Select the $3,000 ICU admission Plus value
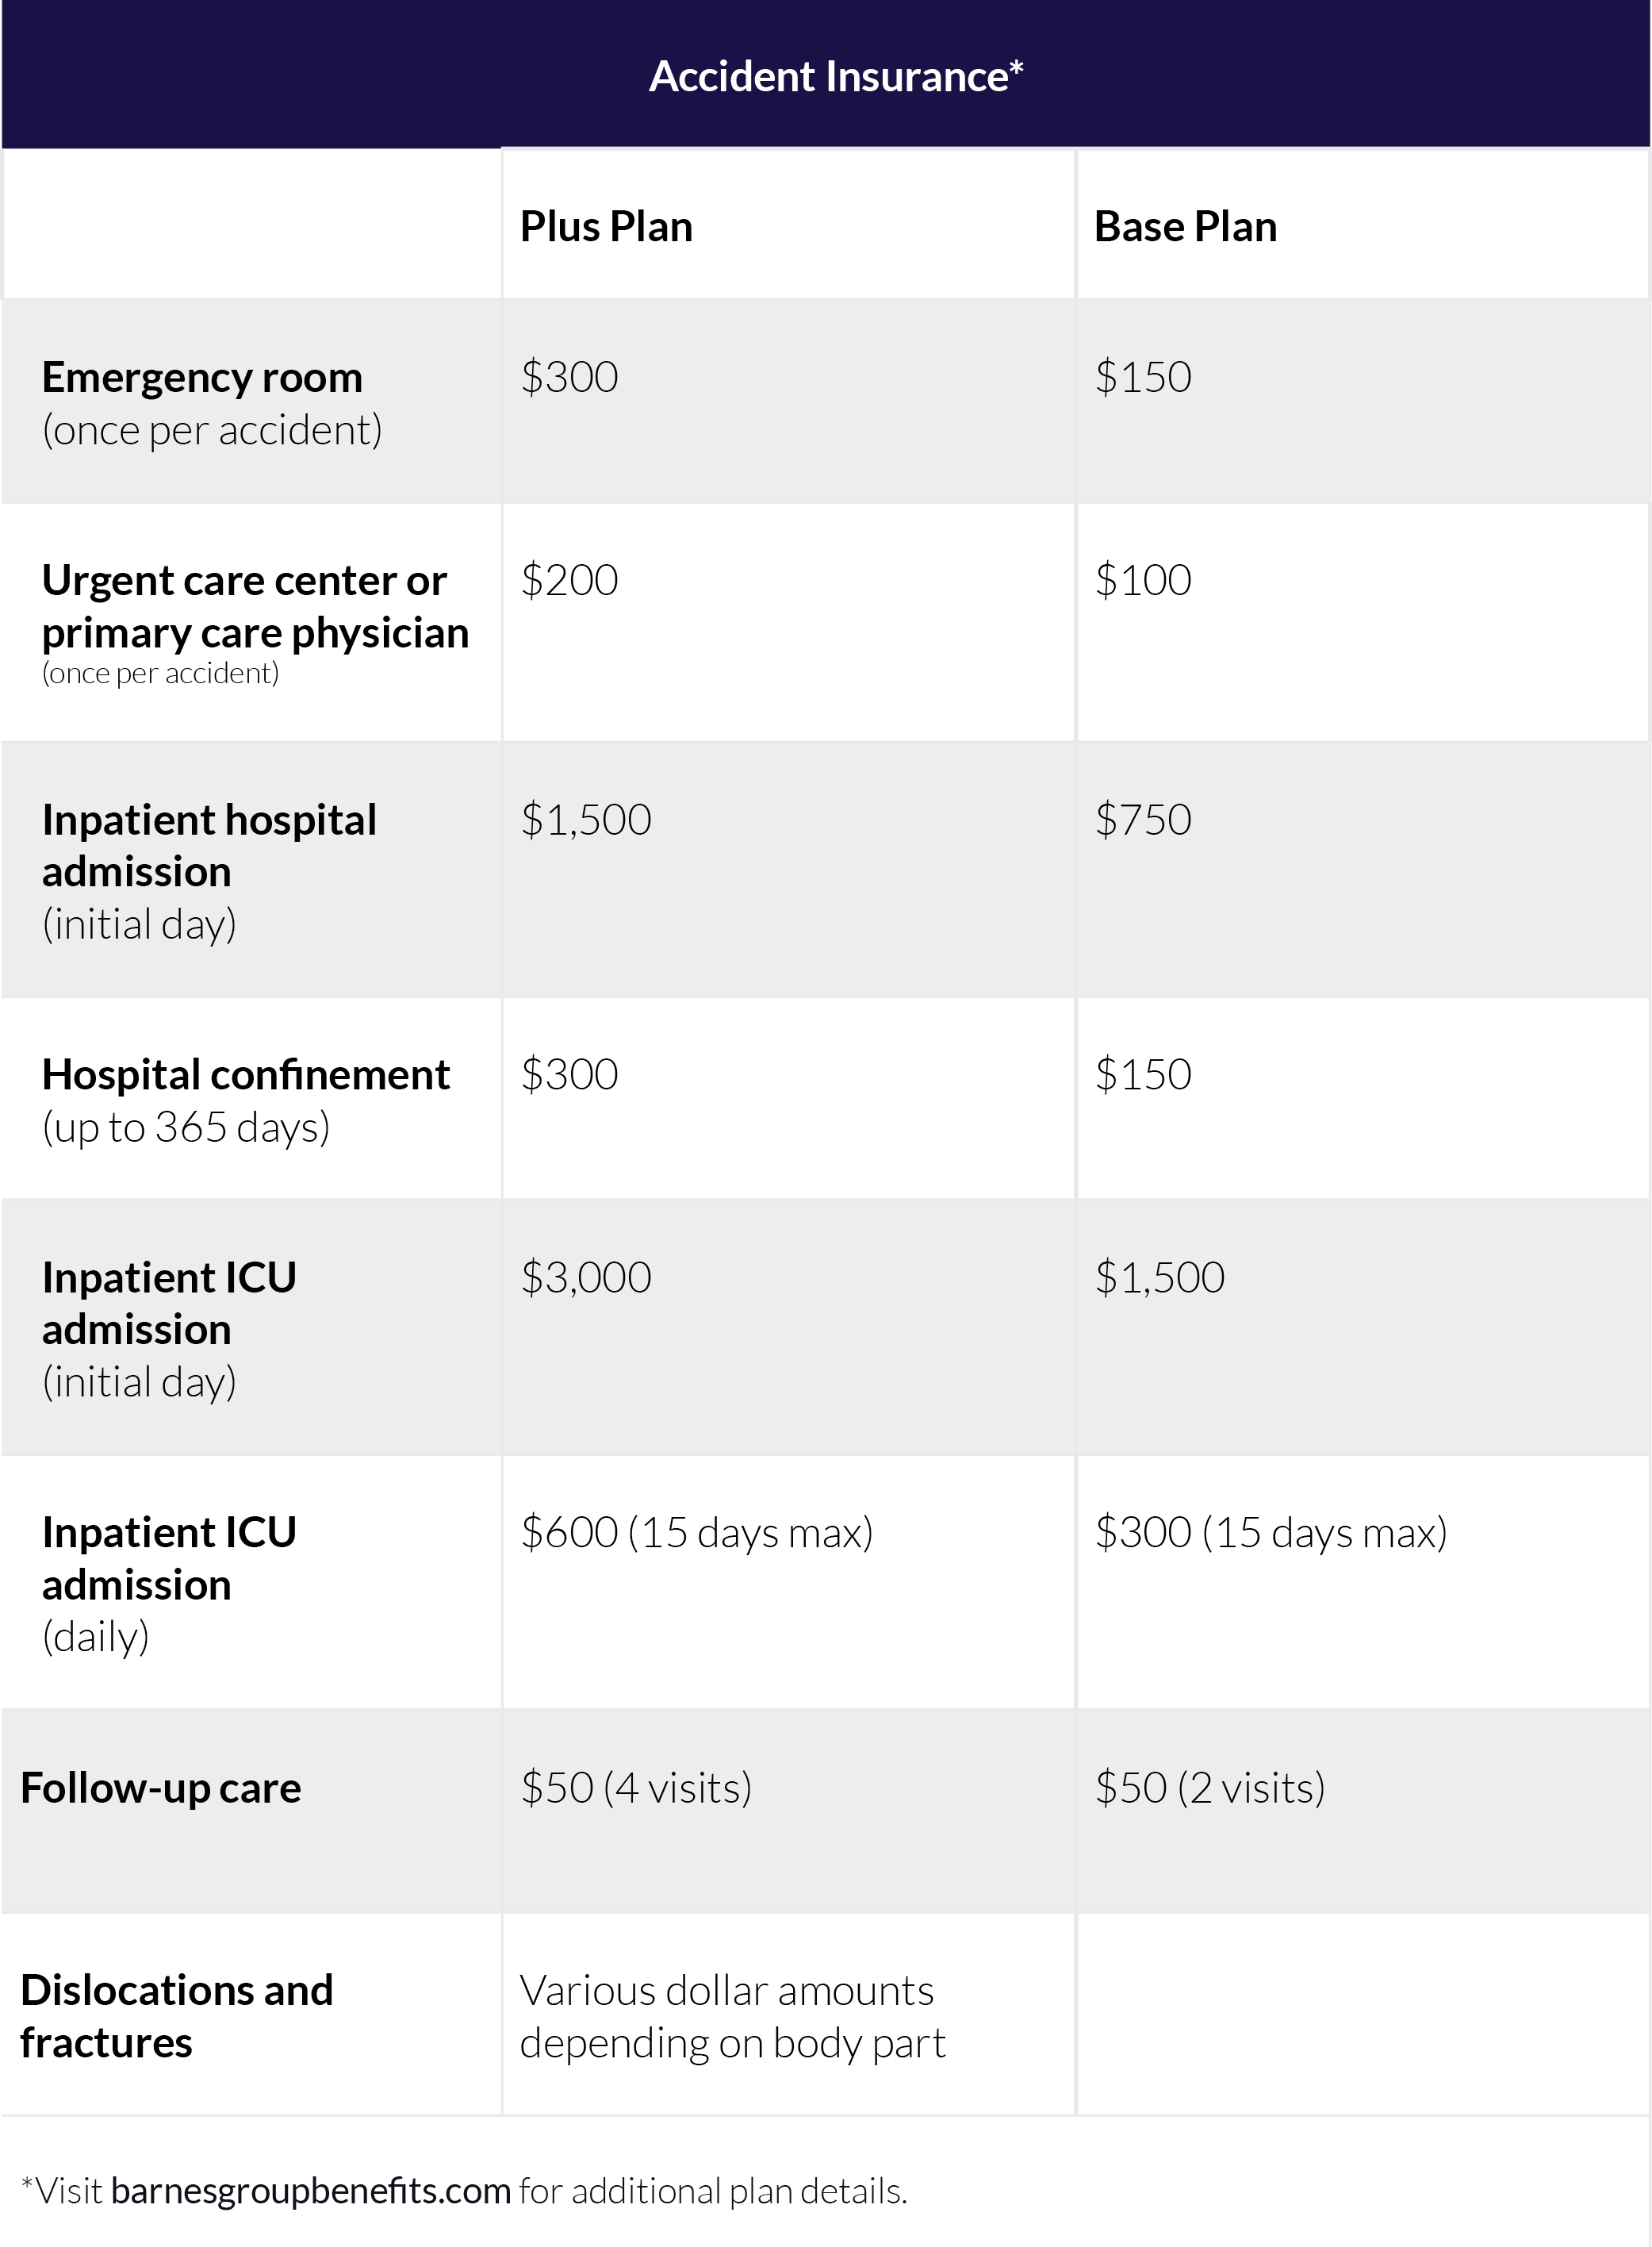 pos(586,1277)
